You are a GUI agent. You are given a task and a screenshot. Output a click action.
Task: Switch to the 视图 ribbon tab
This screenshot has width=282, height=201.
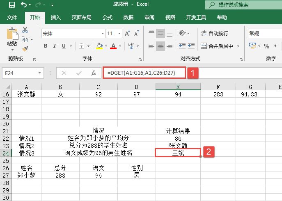170,18
